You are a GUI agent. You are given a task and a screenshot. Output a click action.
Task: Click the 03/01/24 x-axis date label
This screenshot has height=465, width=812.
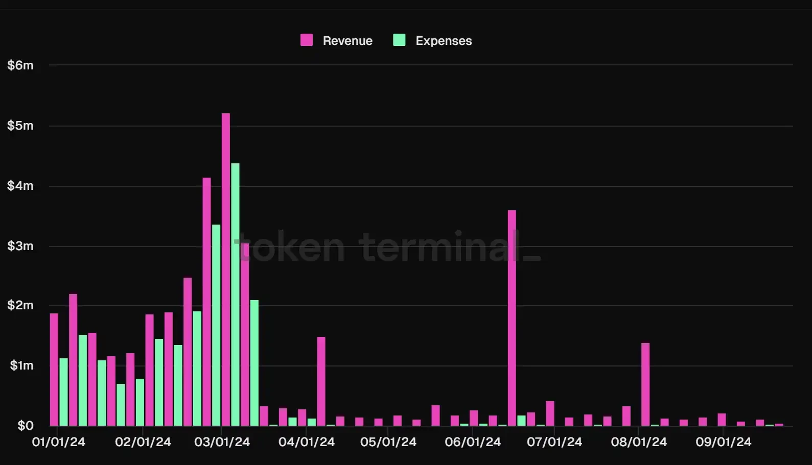pyautogui.click(x=222, y=442)
